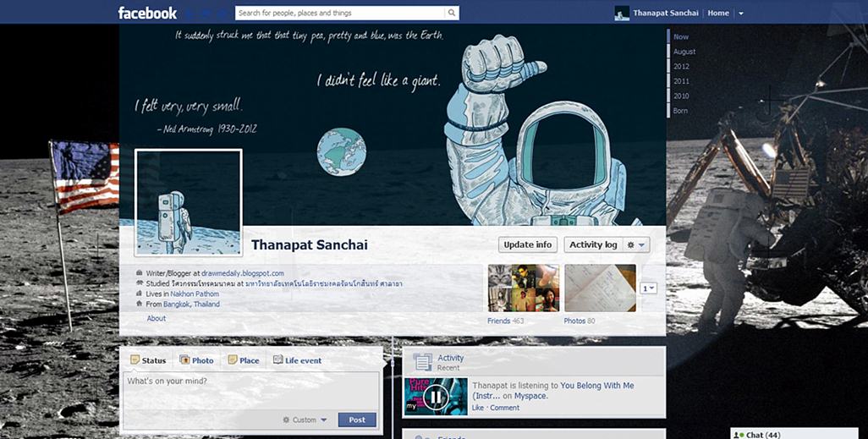Click Comment under the listening activity
Image resolution: width=868 pixels, height=439 pixels.
click(504, 408)
